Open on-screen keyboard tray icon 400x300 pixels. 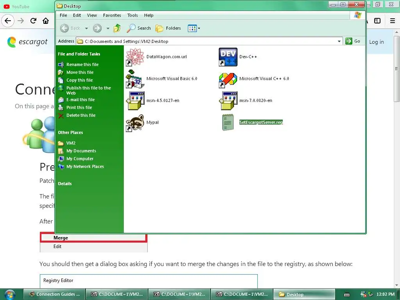tap(347, 295)
